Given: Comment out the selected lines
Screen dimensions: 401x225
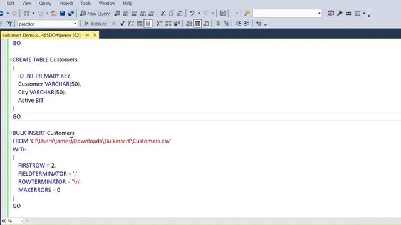Looking at the screenshot, I should coord(218,24).
